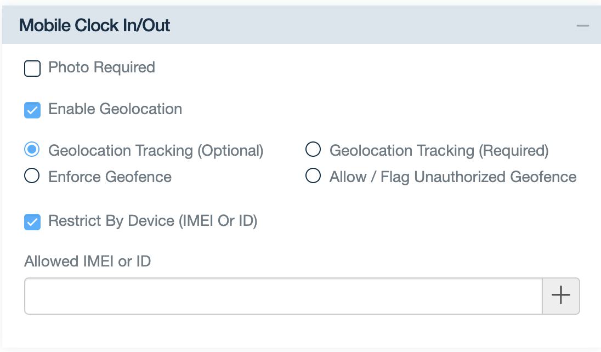The width and height of the screenshot is (601, 352).
Task: Click the Photo Required label text
Action: click(x=101, y=67)
